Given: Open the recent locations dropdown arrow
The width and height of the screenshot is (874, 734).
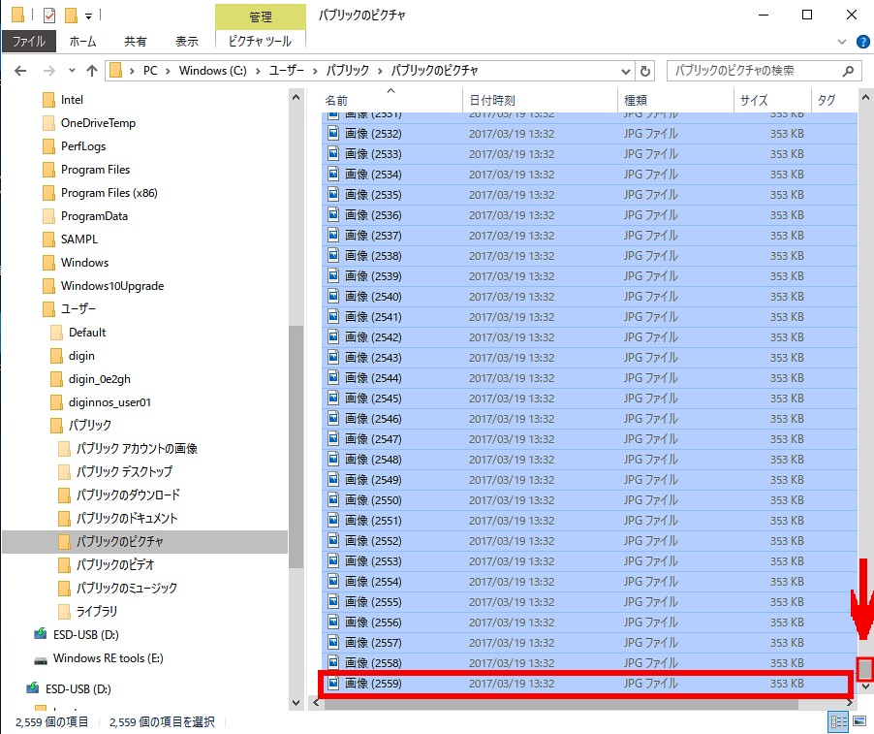Looking at the screenshot, I should pos(72,71).
